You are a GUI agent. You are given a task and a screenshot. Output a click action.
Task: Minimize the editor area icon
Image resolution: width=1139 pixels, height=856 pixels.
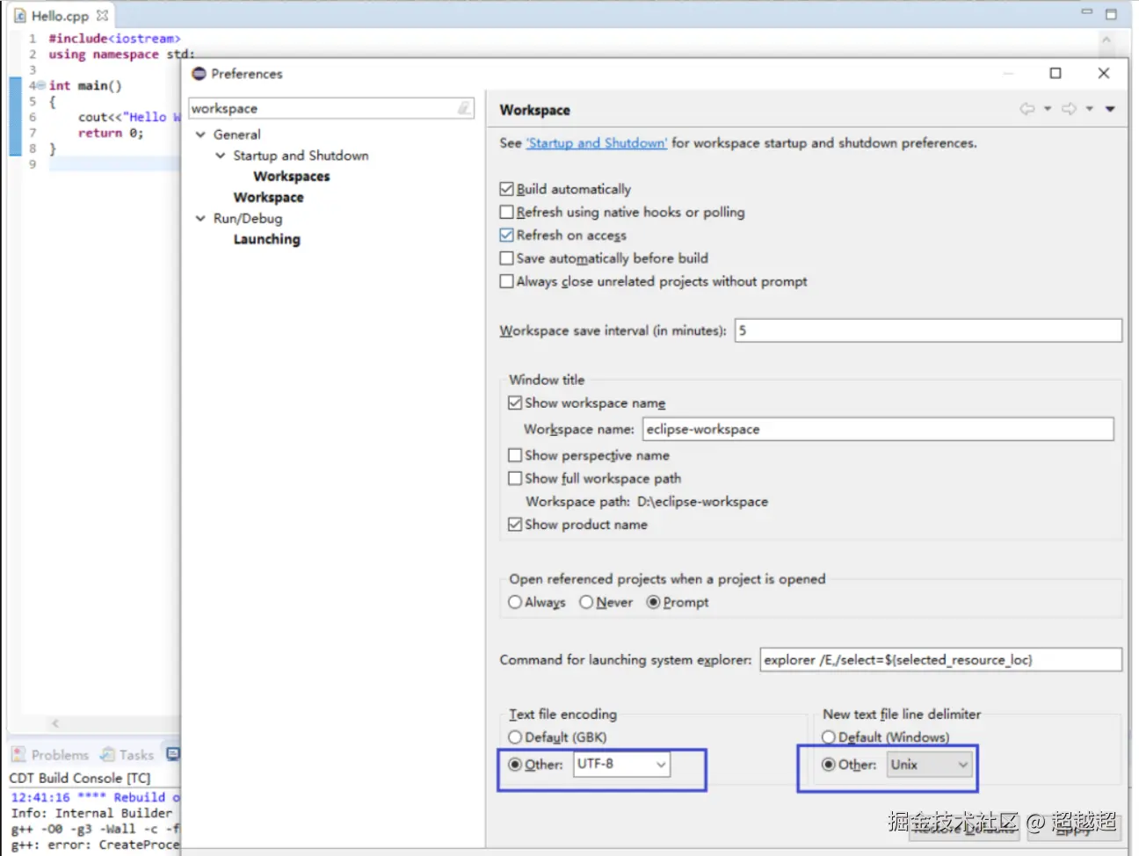pos(1086,12)
